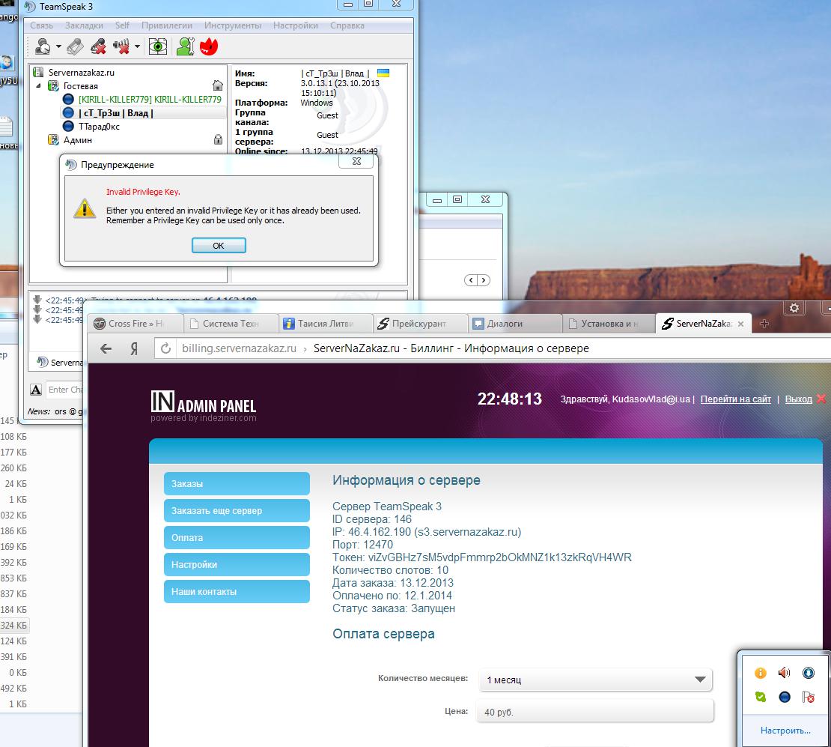Screen dimensions: 831x747
Task: Open the Оплата sidebar button
Action: 237,537
